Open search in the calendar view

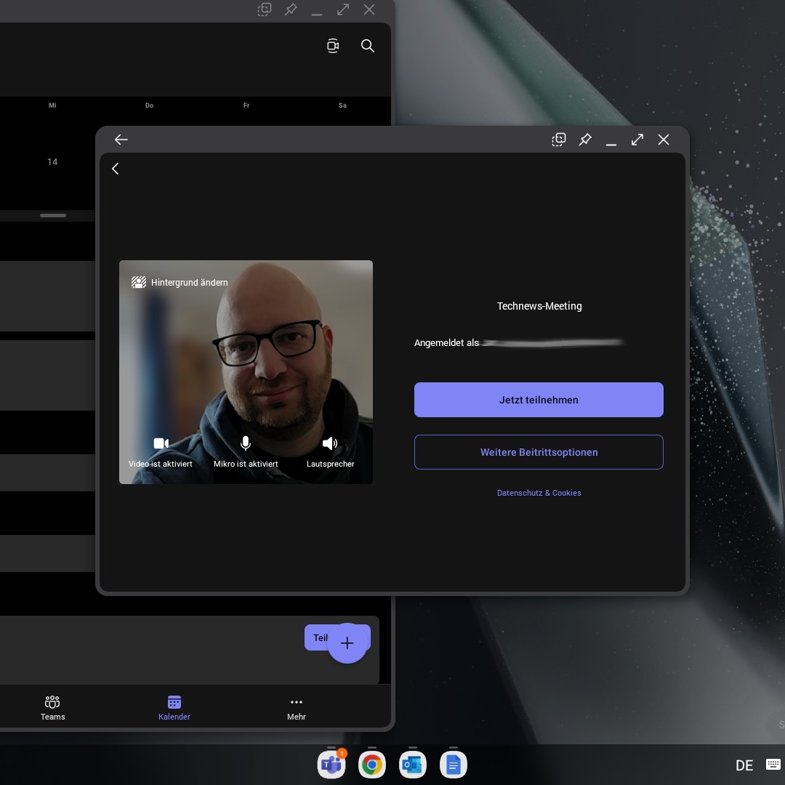click(x=368, y=46)
